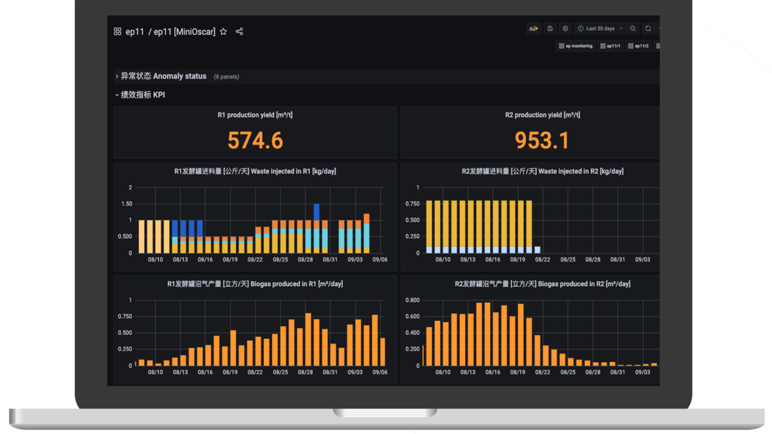772x434 pixels.
Task: Open the Biogas produced in R2 panel title
Action: tap(542, 284)
